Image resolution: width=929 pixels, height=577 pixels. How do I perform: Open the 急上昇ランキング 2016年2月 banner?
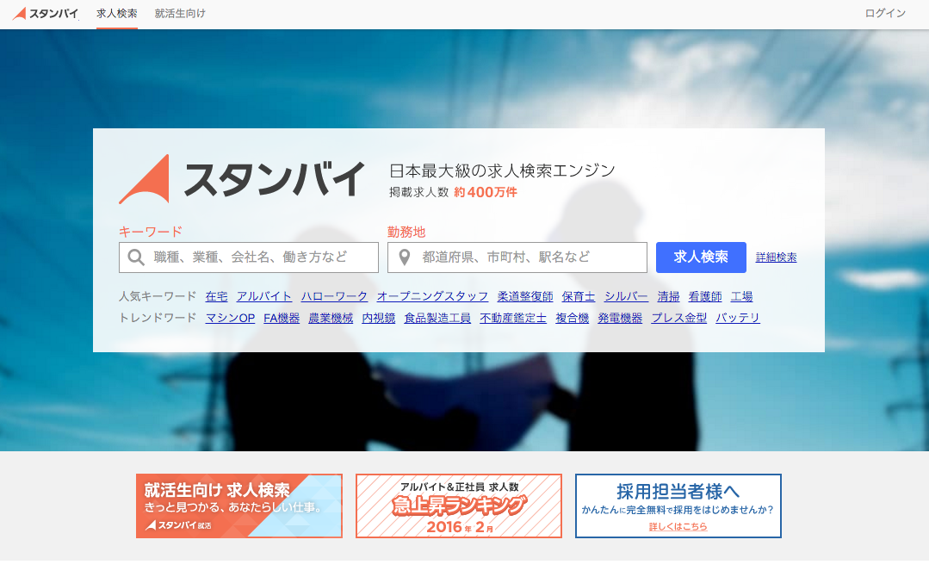tap(459, 506)
